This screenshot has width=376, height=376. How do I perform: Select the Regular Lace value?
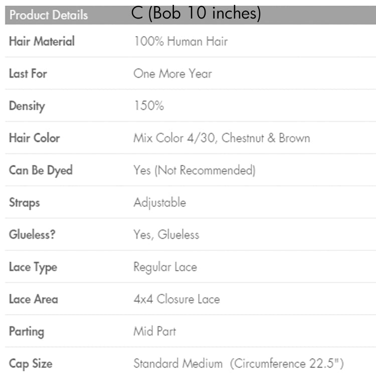(x=165, y=267)
